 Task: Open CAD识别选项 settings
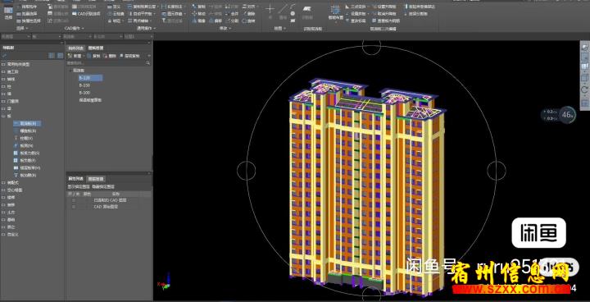pyautogui.click(x=86, y=14)
